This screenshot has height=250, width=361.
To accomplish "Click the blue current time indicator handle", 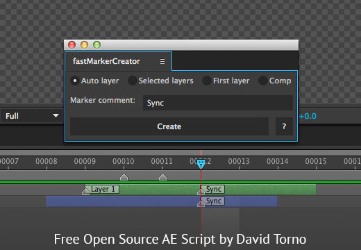I will tap(201, 164).
